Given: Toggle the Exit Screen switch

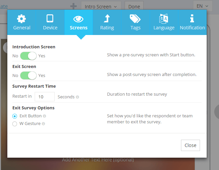Looking at the screenshot, I should click(28, 76).
